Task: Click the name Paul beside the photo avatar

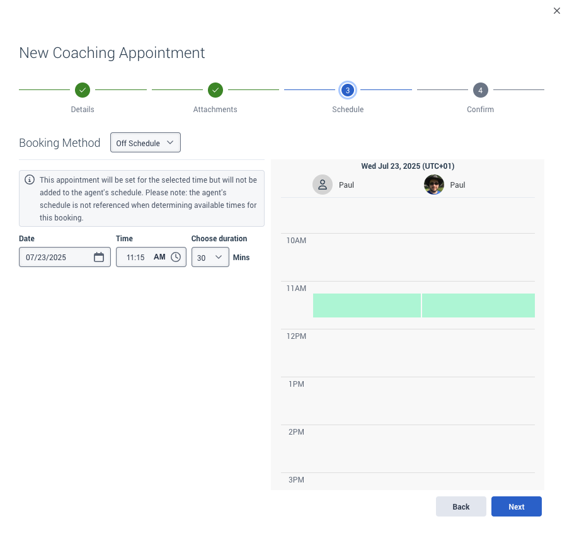Action: click(457, 185)
